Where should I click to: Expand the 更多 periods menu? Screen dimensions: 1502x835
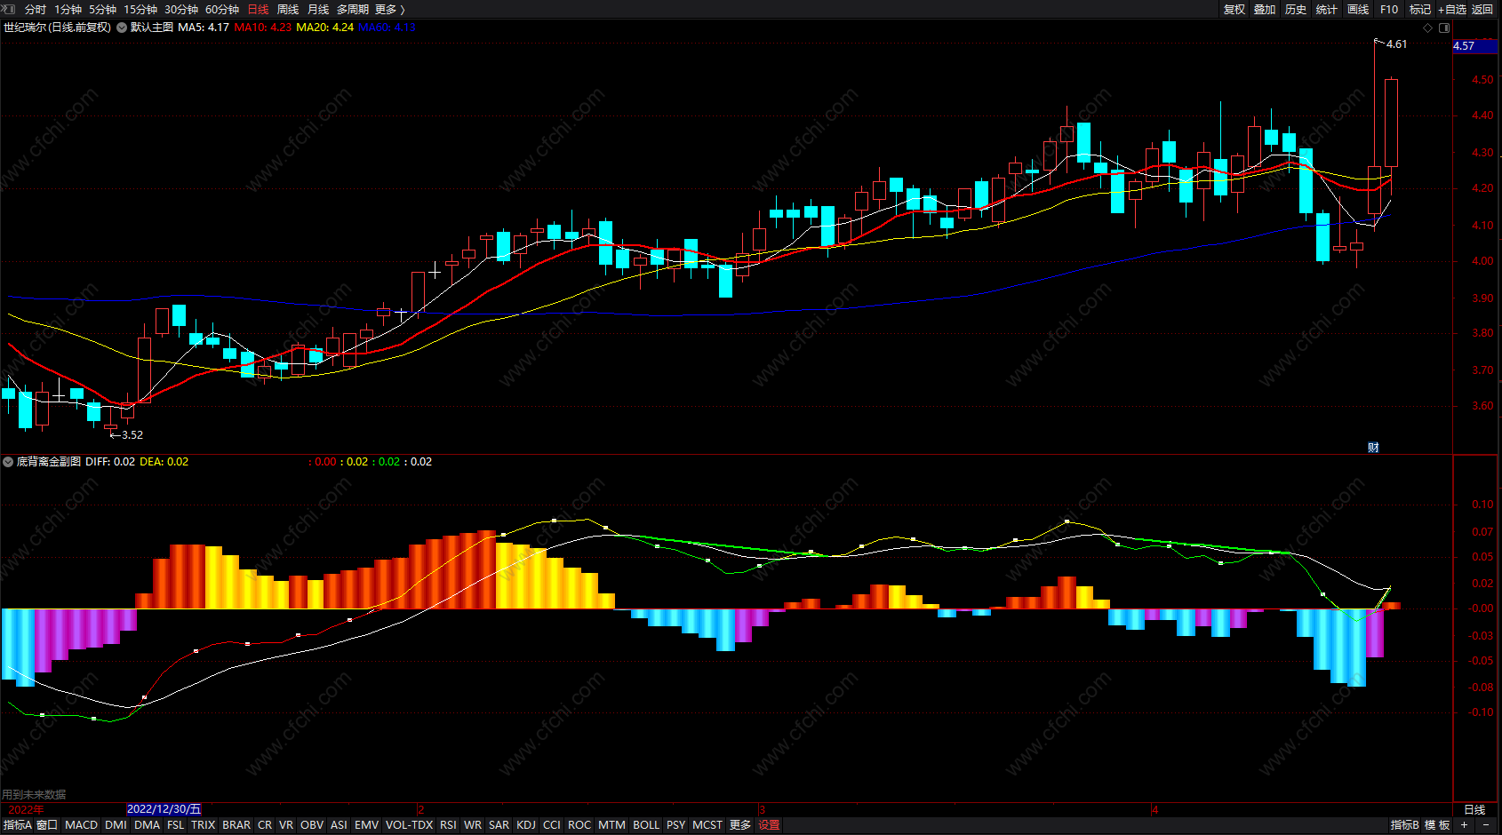tap(390, 10)
